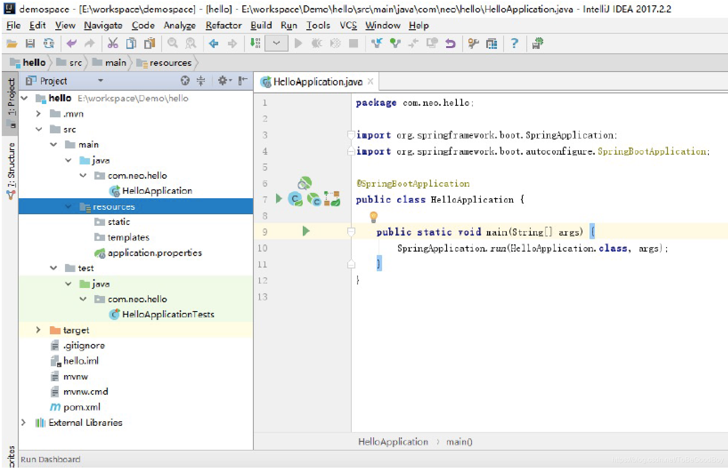Click the Build project icon
The image size is (728, 468).
click(x=255, y=44)
